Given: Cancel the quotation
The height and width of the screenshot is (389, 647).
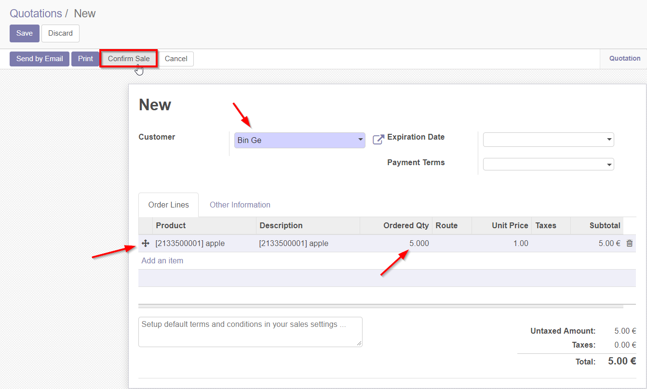Looking at the screenshot, I should [x=176, y=59].
